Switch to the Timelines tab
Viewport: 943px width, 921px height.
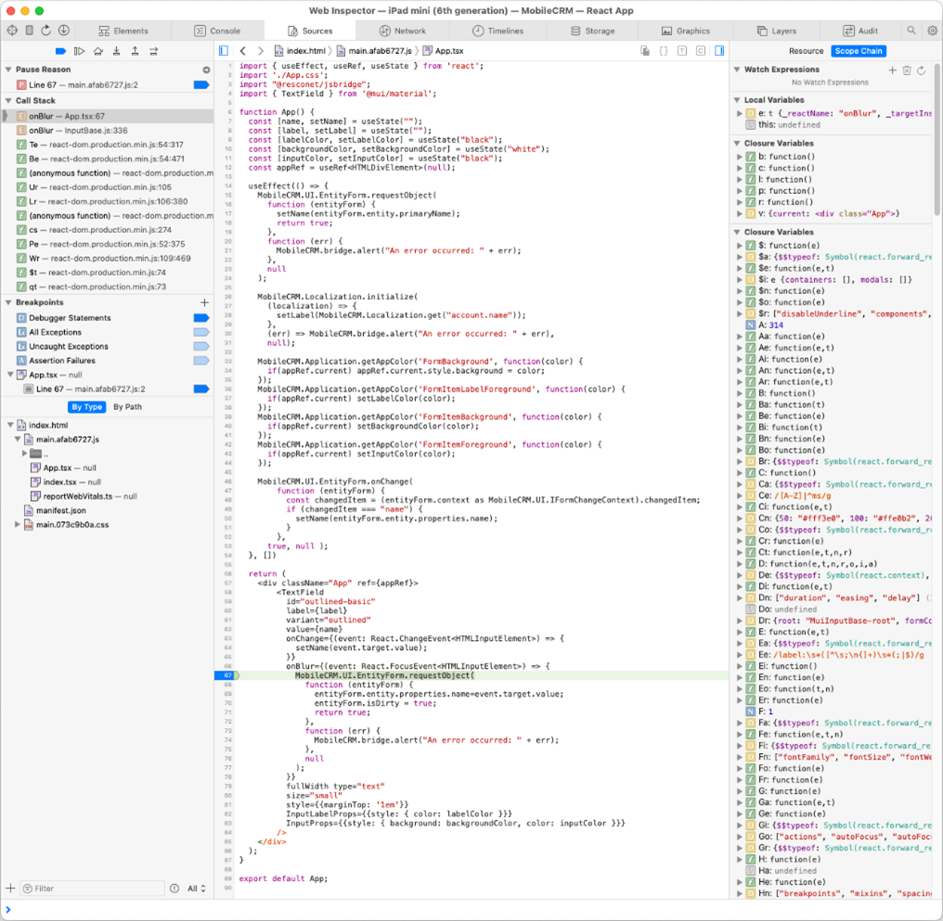pos(497,31)
